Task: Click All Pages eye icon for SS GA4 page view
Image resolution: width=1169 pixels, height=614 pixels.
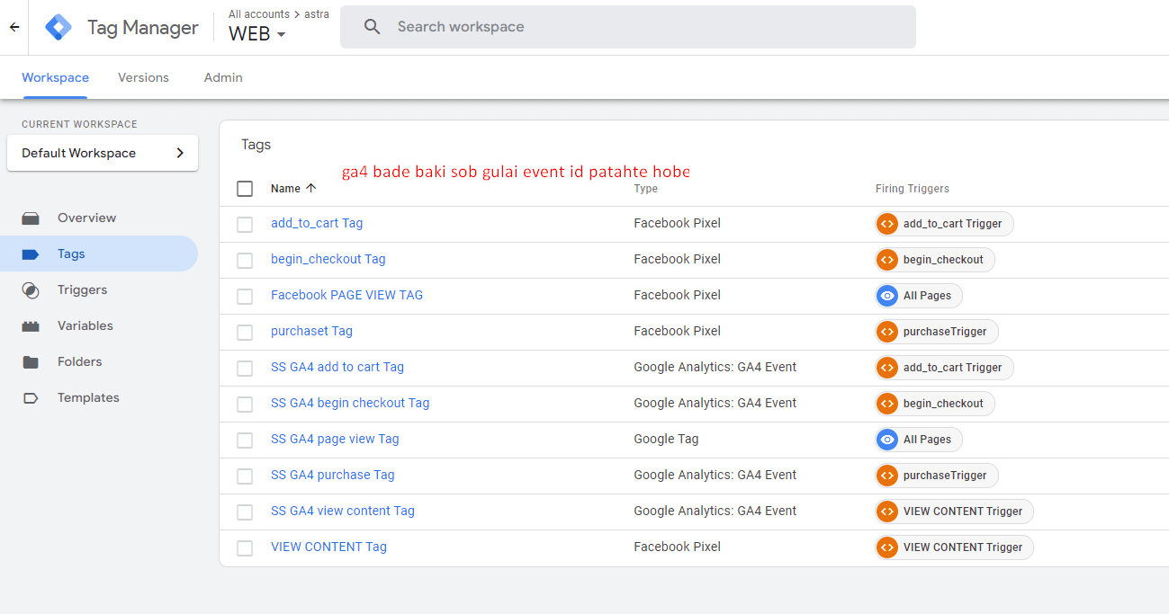Action: tap(887, 440)
